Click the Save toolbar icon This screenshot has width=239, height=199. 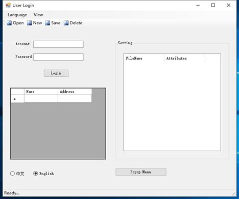point(47,23)
